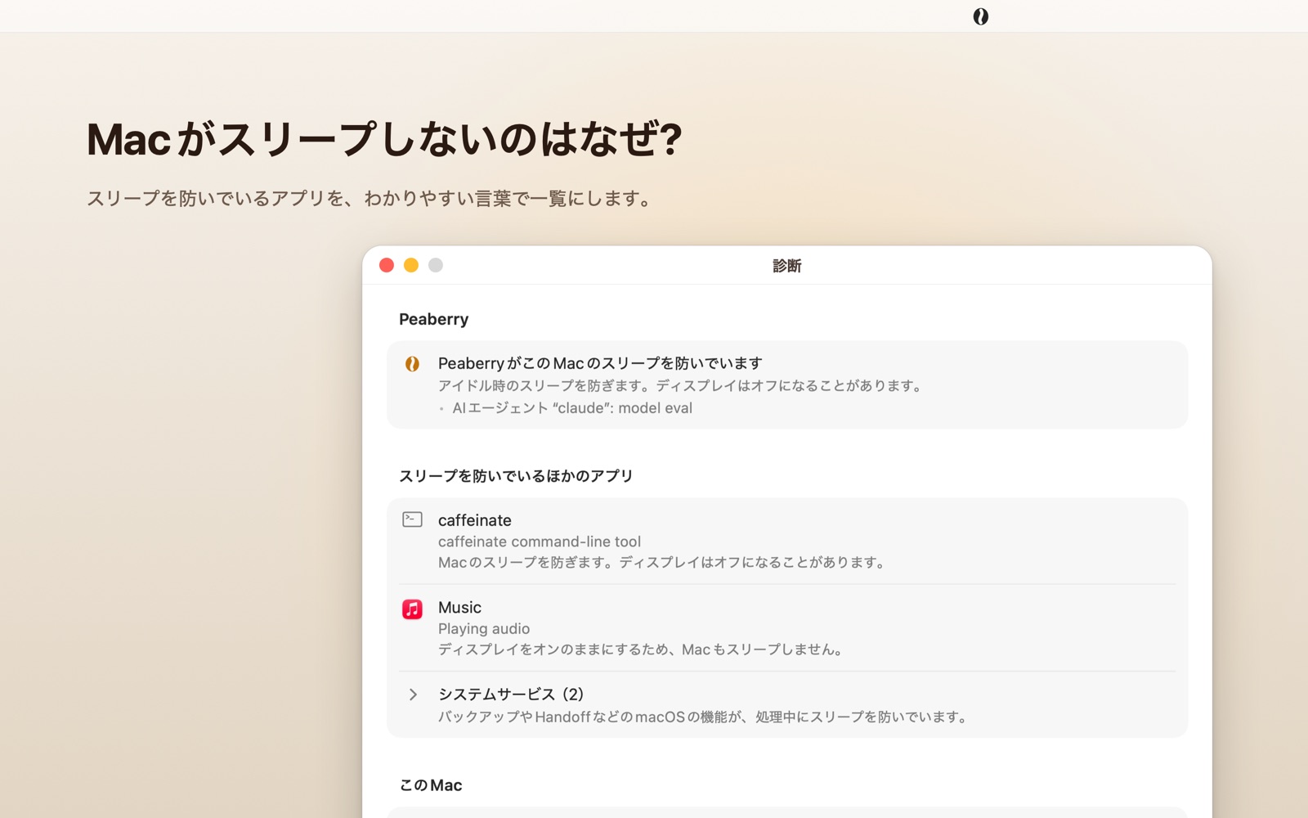Select "Peaberry がこの Mac のスリープを防いでいます" text
The image size is (1308, 818).
[x=600, y=363]
